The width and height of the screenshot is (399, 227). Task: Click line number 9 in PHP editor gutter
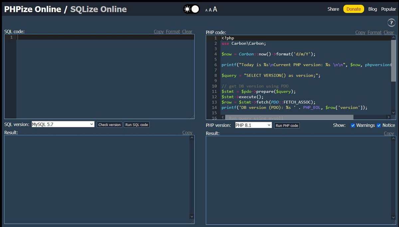click(x=215, y=81)
